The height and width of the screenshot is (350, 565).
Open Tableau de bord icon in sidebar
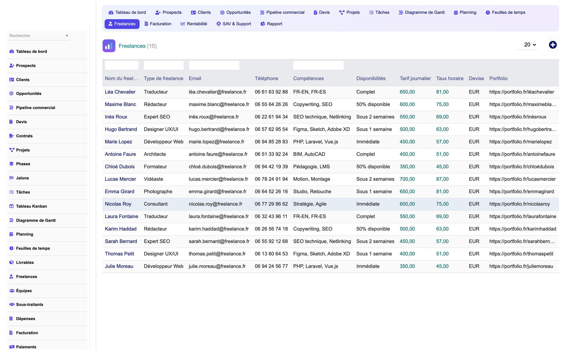(x=12, y=51)
